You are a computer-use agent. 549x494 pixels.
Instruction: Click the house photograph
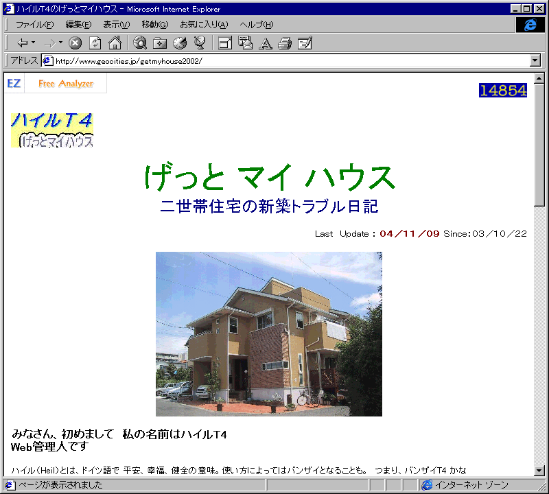269,334
